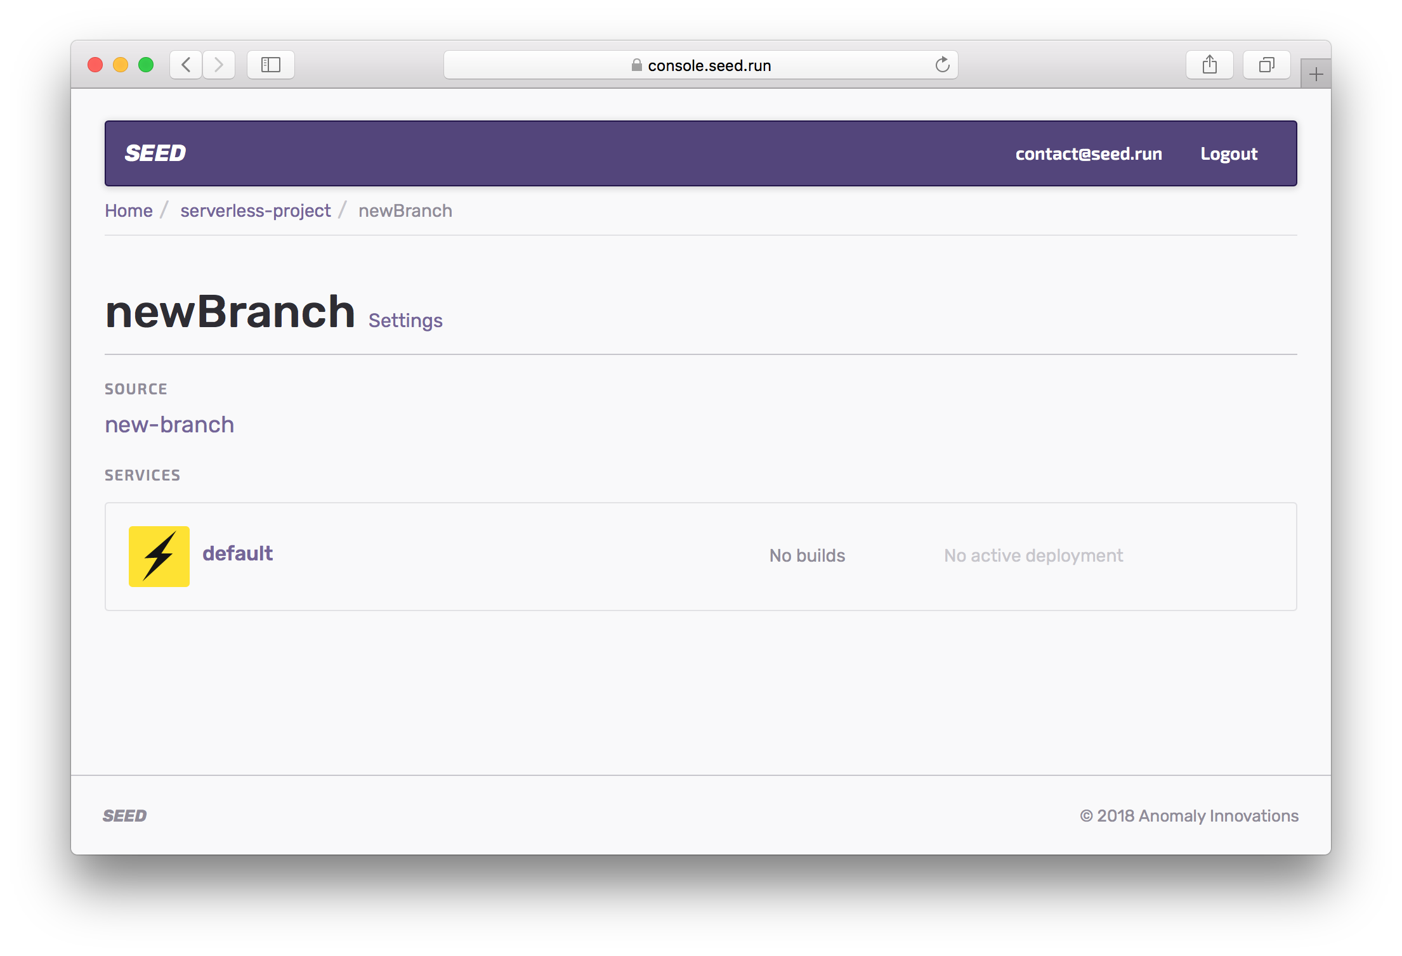Open the new-branch source link
1402x956 pixels.
pos(169,425)
